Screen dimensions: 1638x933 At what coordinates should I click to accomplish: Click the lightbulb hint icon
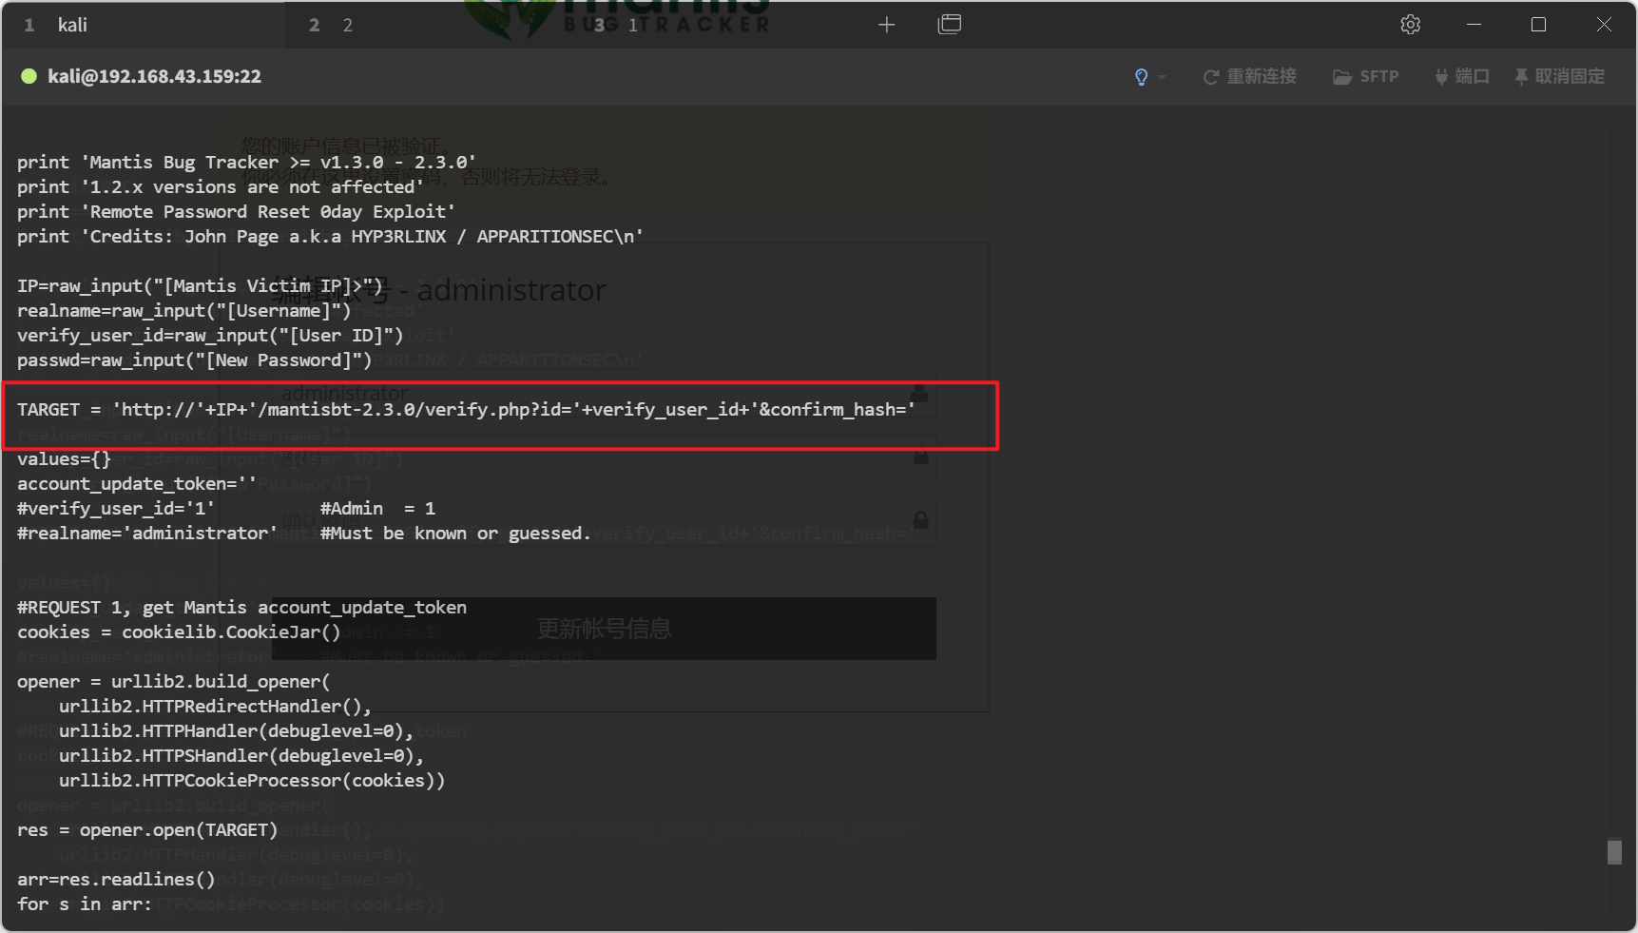[1142, 77]
